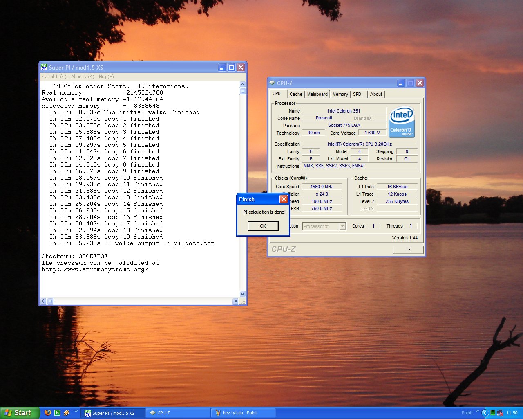Viewport: 523px width, 419px height.
Task: Click the orange Quick Launch icon
Action: [x=67, y=413]
